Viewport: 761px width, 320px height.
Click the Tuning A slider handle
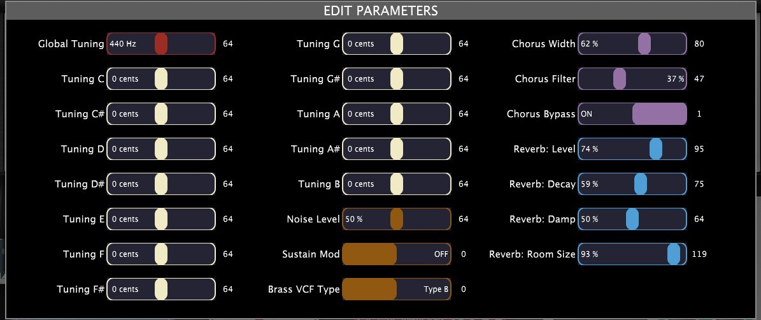(397, 114)
